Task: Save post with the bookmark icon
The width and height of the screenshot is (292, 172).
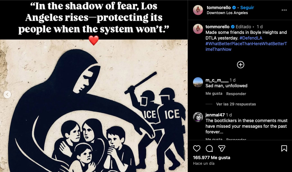Action: coord(284,148)
